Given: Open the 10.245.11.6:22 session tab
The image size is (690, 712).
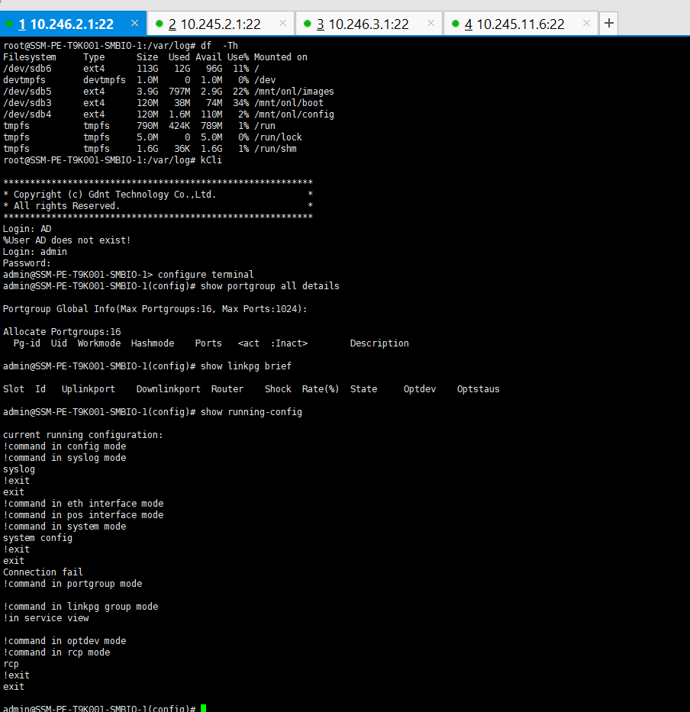Looking at the screenshot, I should point(520,24).
